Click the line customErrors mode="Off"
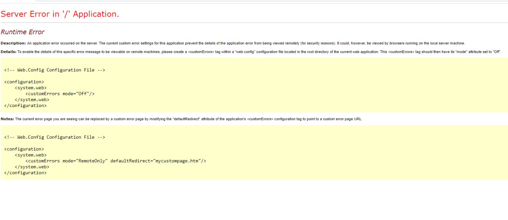Screen dimensions: 508x220 (x=60, y=94)
